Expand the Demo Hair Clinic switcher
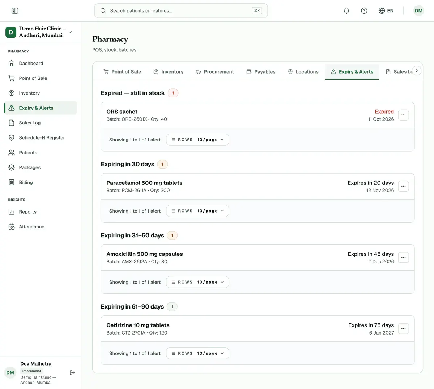Viewport: 434px width, 389px height. [40, 32]
